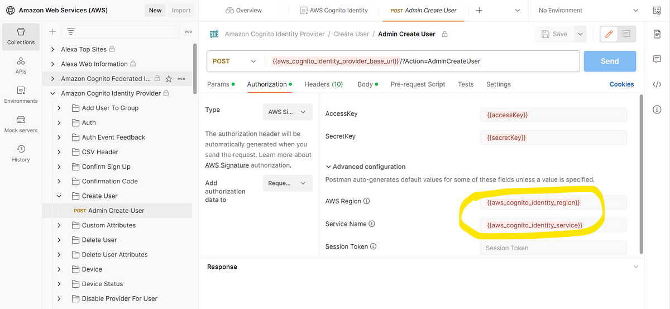This screenshot has width=670, height=309.
Task: Open the AWS Signature documentation link
Action: tap(227, 165)
